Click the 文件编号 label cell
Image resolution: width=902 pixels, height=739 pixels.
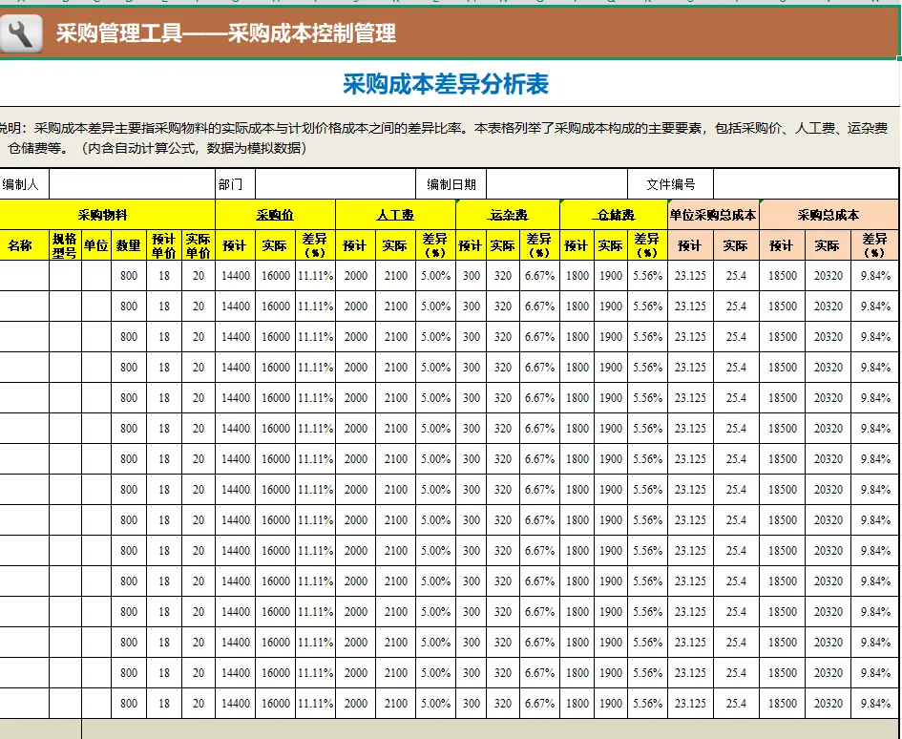[x=671, y=184]
